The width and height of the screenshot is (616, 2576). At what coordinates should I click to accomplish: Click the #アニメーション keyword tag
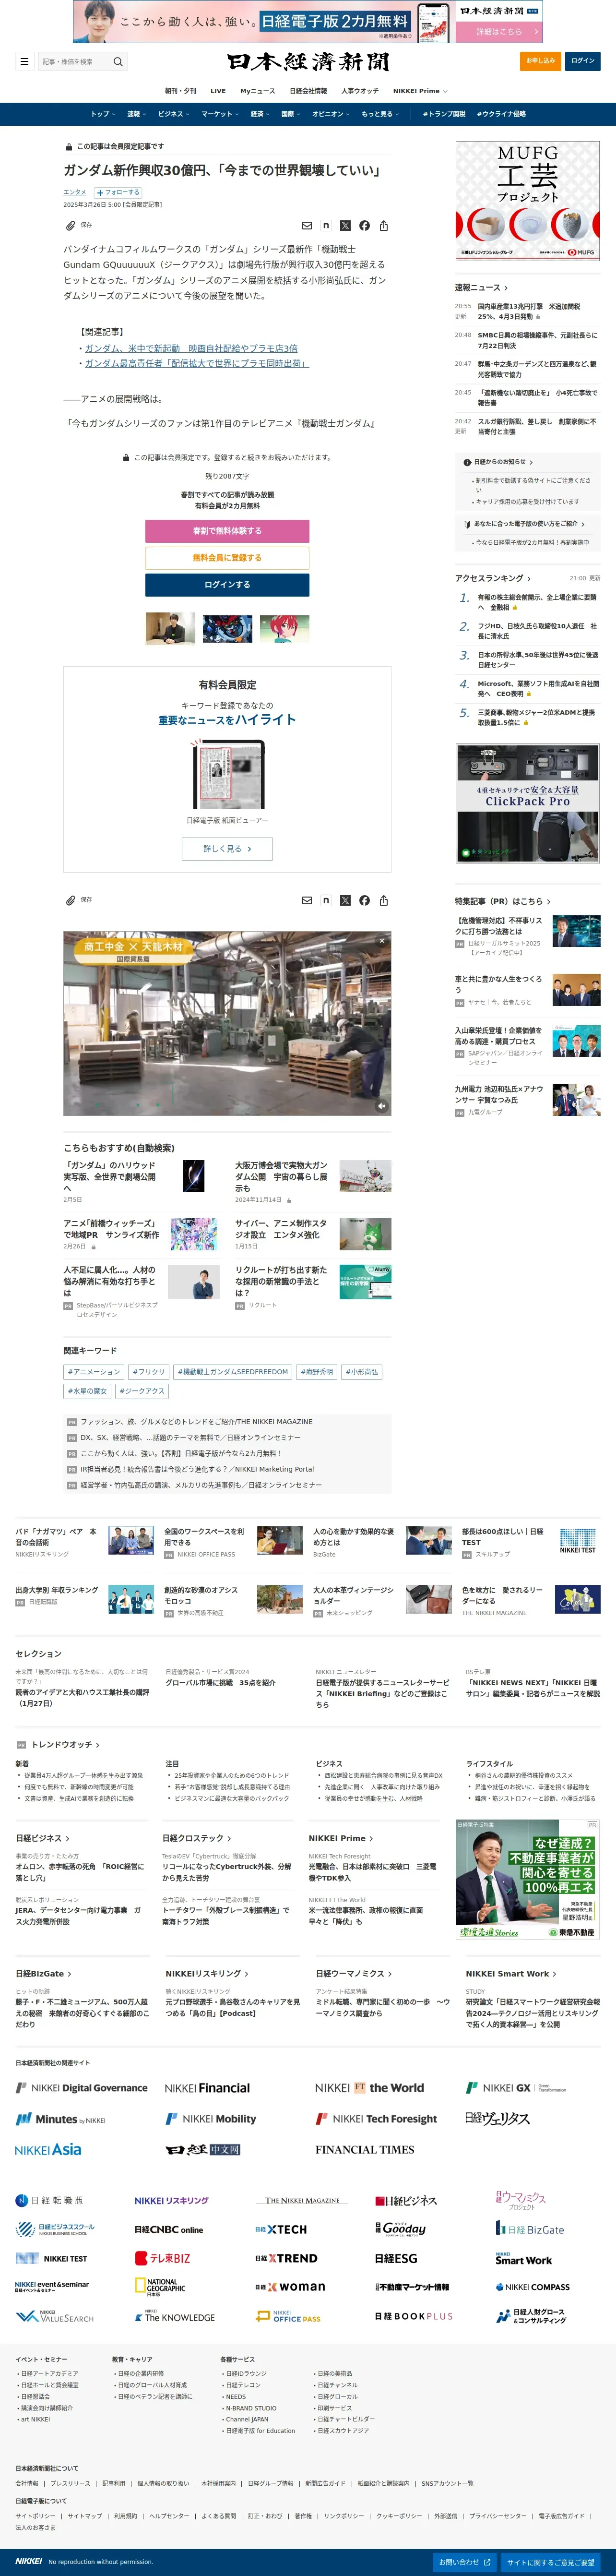click(x=94, y=1372)
